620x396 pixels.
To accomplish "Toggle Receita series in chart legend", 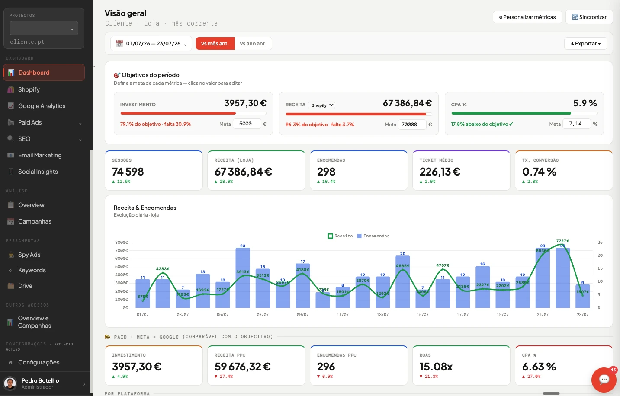I will tap(340, 236).
